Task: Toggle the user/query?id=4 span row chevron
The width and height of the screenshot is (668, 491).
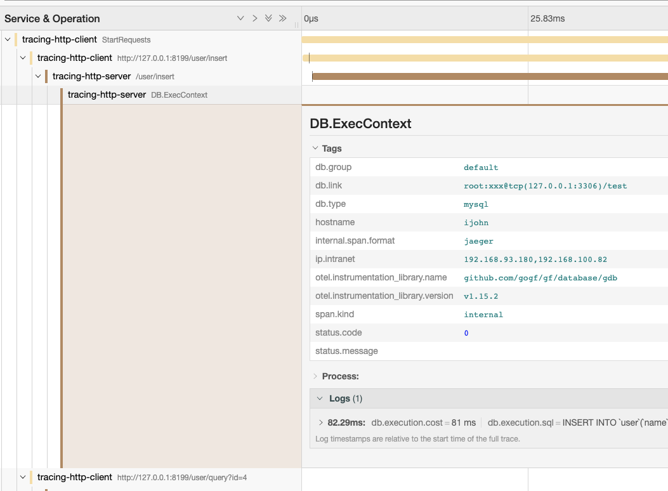Action: click(23, 477)
